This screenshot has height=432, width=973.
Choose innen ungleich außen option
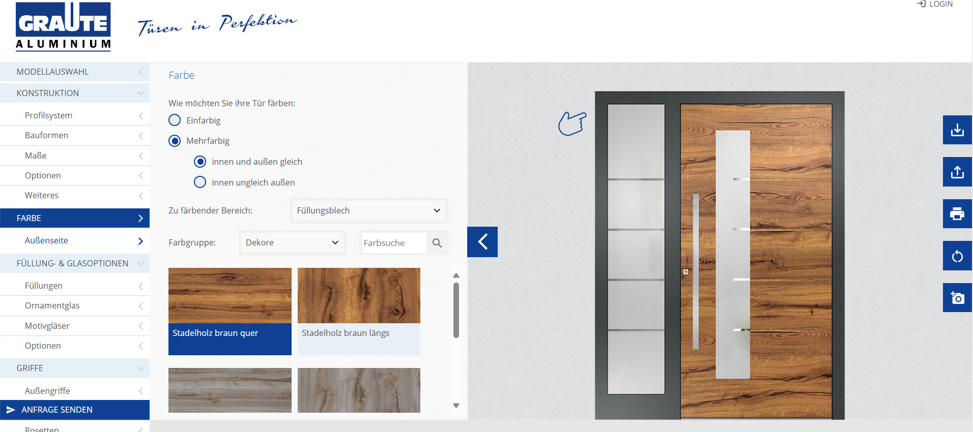(200, 182)
